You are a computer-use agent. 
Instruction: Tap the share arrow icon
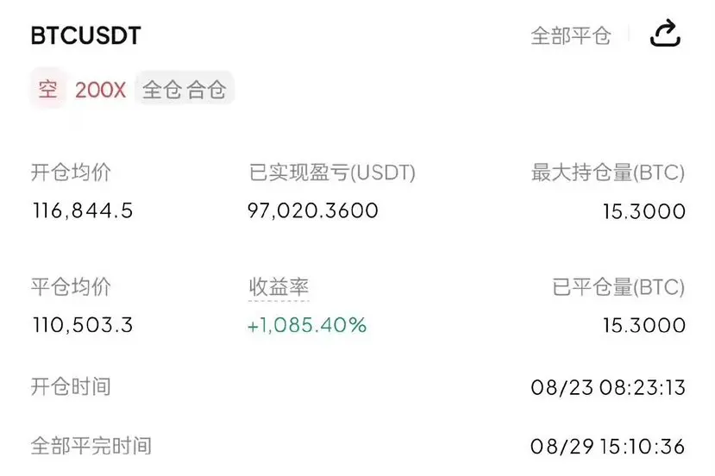tap(665, 34)
